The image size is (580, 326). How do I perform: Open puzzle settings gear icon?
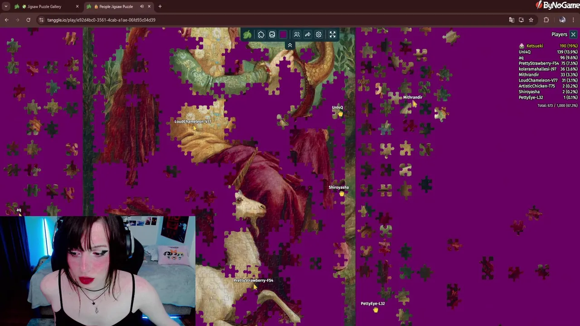[x=319, y=34]
